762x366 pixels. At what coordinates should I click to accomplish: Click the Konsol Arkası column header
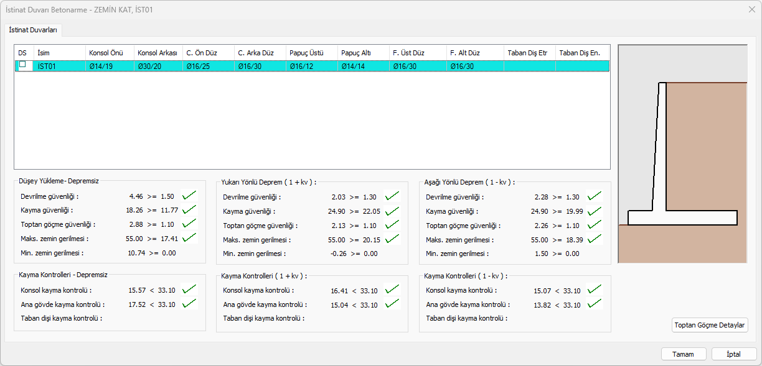pyautogui.click(x=158, y=53)
